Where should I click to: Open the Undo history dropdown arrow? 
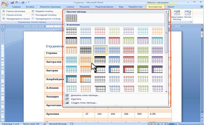tap(19, 2)
